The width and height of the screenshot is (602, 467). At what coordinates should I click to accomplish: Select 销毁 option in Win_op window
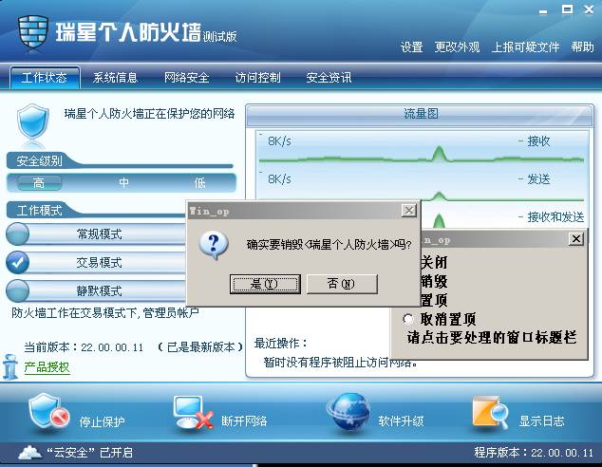(x=434, y=281)
